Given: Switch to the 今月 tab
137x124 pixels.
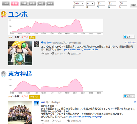Looking at the screenshot, I should pyautogui.click(x=41, y=4).
